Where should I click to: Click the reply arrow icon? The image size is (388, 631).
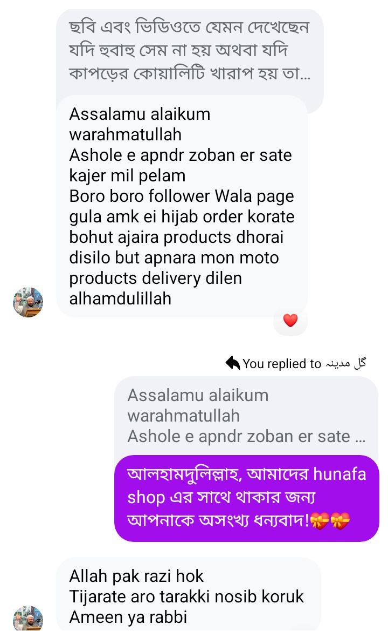tap(233, 363)
